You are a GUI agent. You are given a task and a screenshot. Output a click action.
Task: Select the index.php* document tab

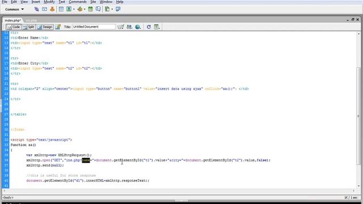pos(12,20)
